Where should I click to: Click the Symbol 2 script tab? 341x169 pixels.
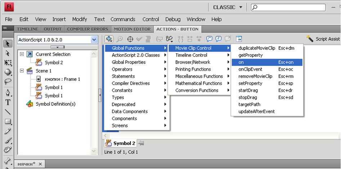(x=121, y=143)
